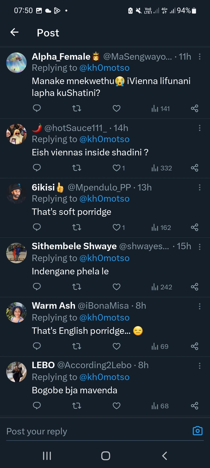Open @kh0motso link in Alpha_Female's reply
210x468 pixels.
click(104, 68)
